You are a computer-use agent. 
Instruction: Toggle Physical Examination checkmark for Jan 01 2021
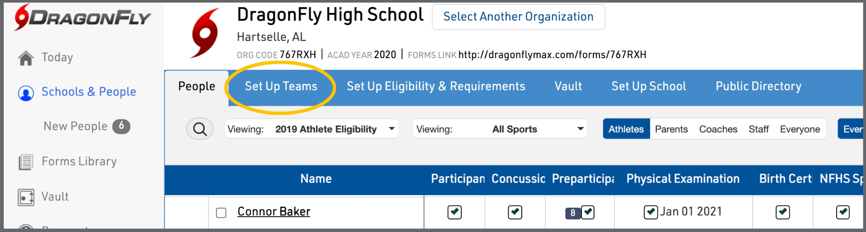click(x=651, y=212)
